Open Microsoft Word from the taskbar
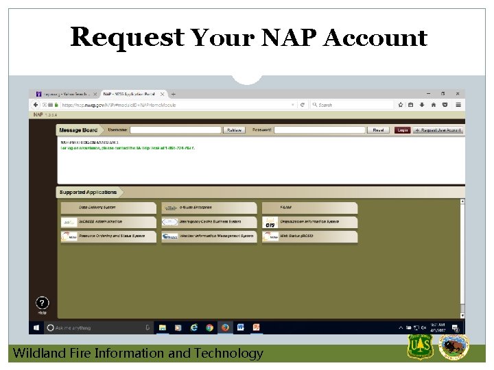Image resolution: width=494 pixels, height=370 pixels. [x=241, y=328]
